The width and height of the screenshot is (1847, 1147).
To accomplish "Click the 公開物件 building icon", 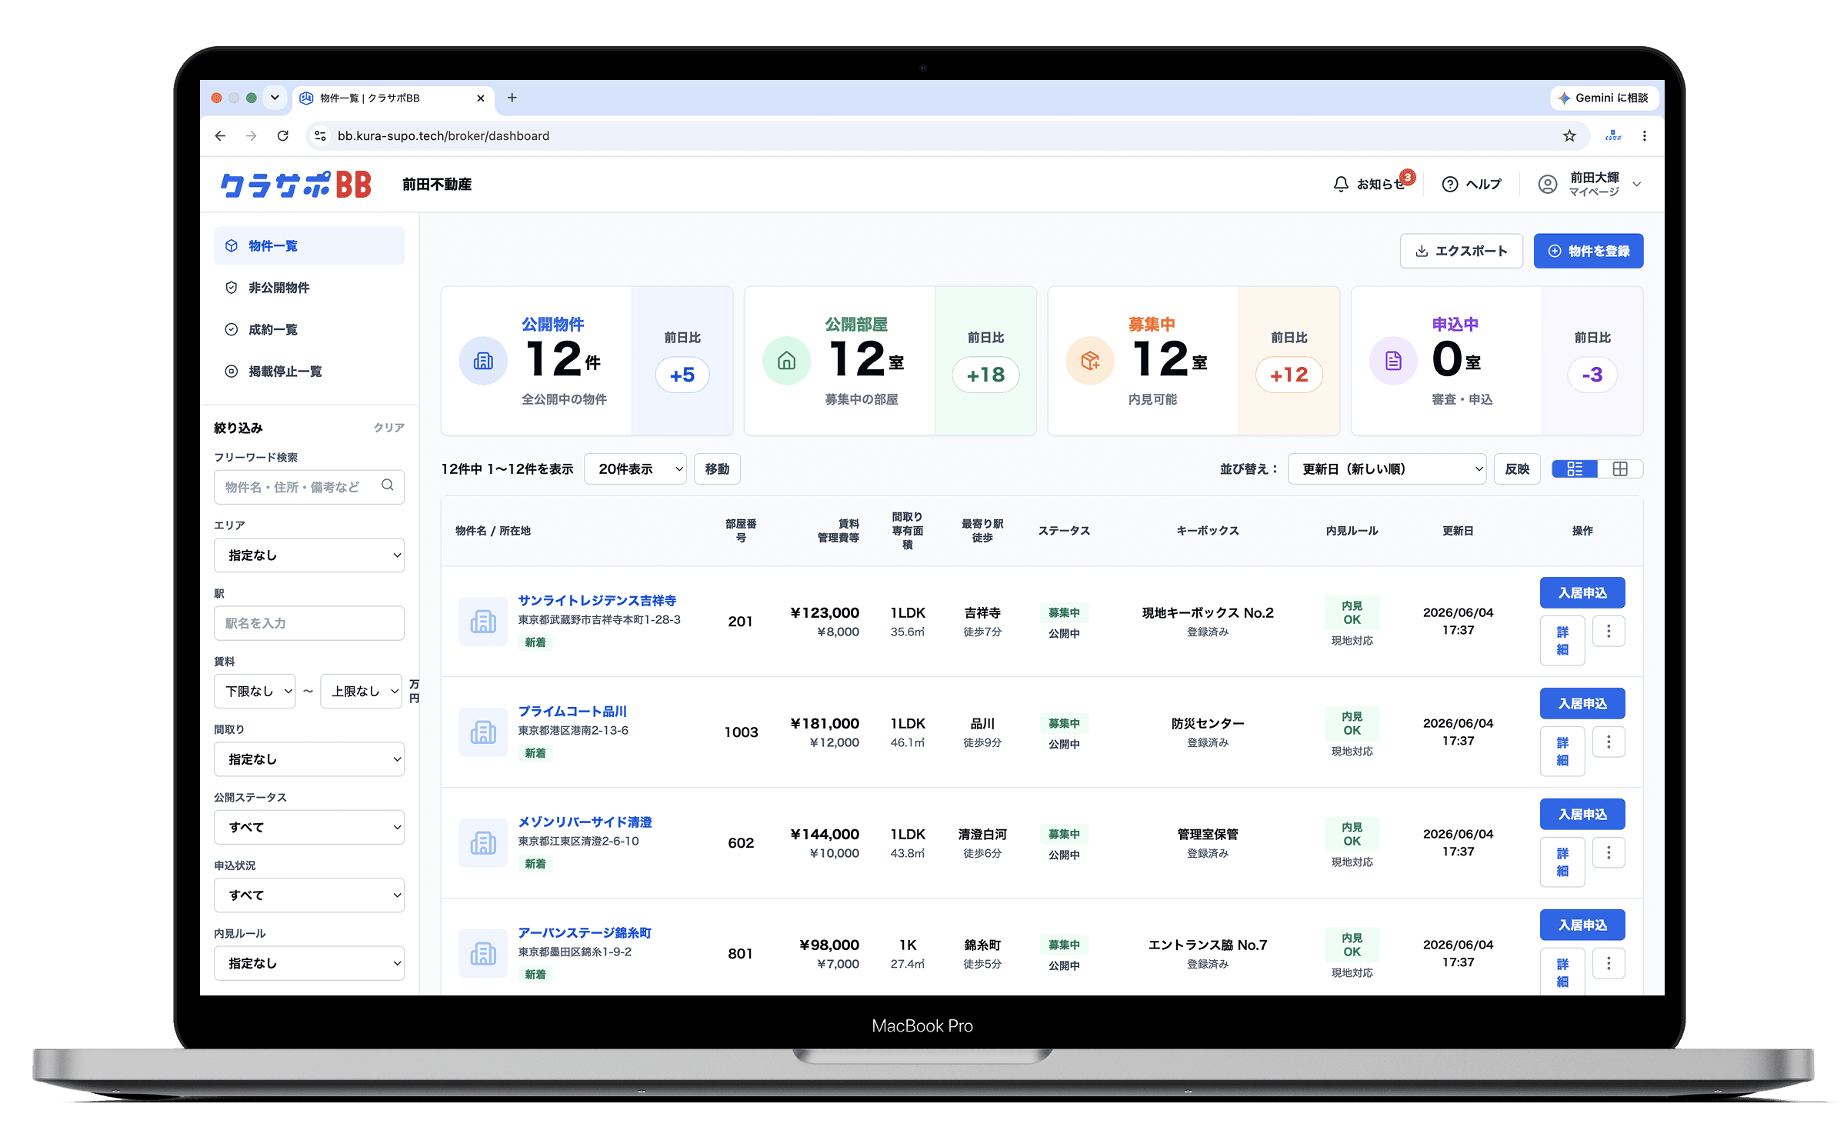I will pos(483,361).
